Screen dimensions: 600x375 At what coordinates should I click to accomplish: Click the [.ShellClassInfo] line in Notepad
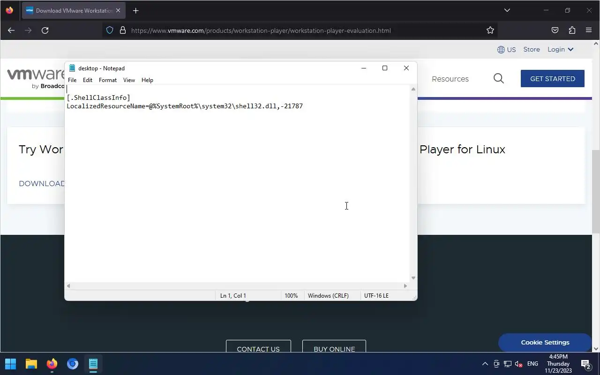click(x=98, y=97)
